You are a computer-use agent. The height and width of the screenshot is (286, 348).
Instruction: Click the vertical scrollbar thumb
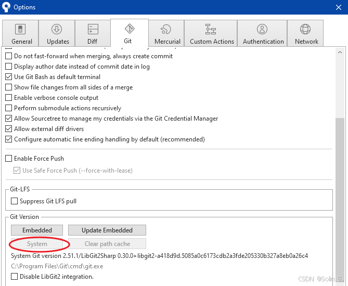(340, 200)
